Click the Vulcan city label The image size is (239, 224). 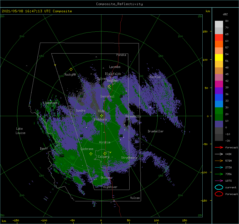click(135, 198)
